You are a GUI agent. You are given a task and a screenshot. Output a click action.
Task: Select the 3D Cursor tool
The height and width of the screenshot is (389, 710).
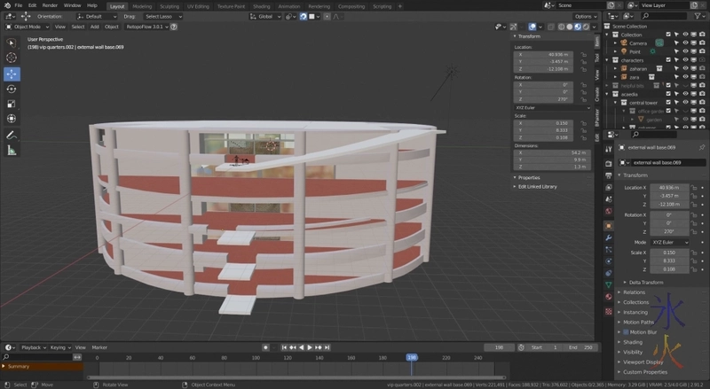pyautogui.click(x=12, y=58)
